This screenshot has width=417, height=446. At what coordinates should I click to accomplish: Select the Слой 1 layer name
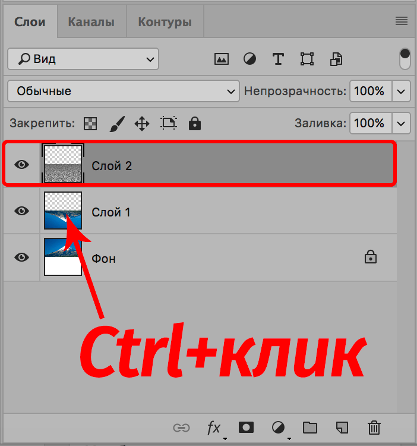click(x=110, y=212)
